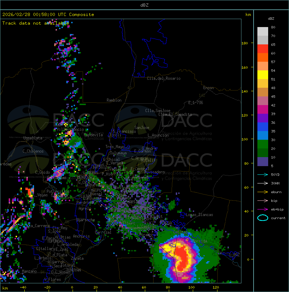The height and width of the screenshot is (292, 289).
Task: Click the 'current' legend label
Action: (x=278, y=218)
